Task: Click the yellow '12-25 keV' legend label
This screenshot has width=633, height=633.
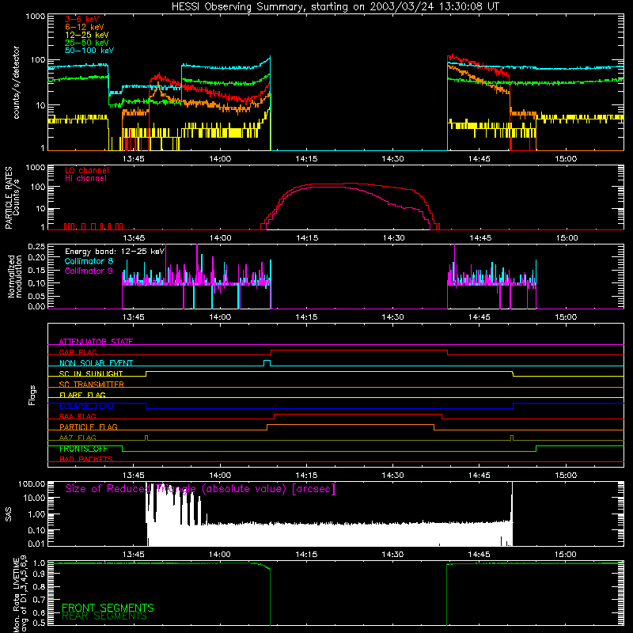Action: [x=87, y=35]
